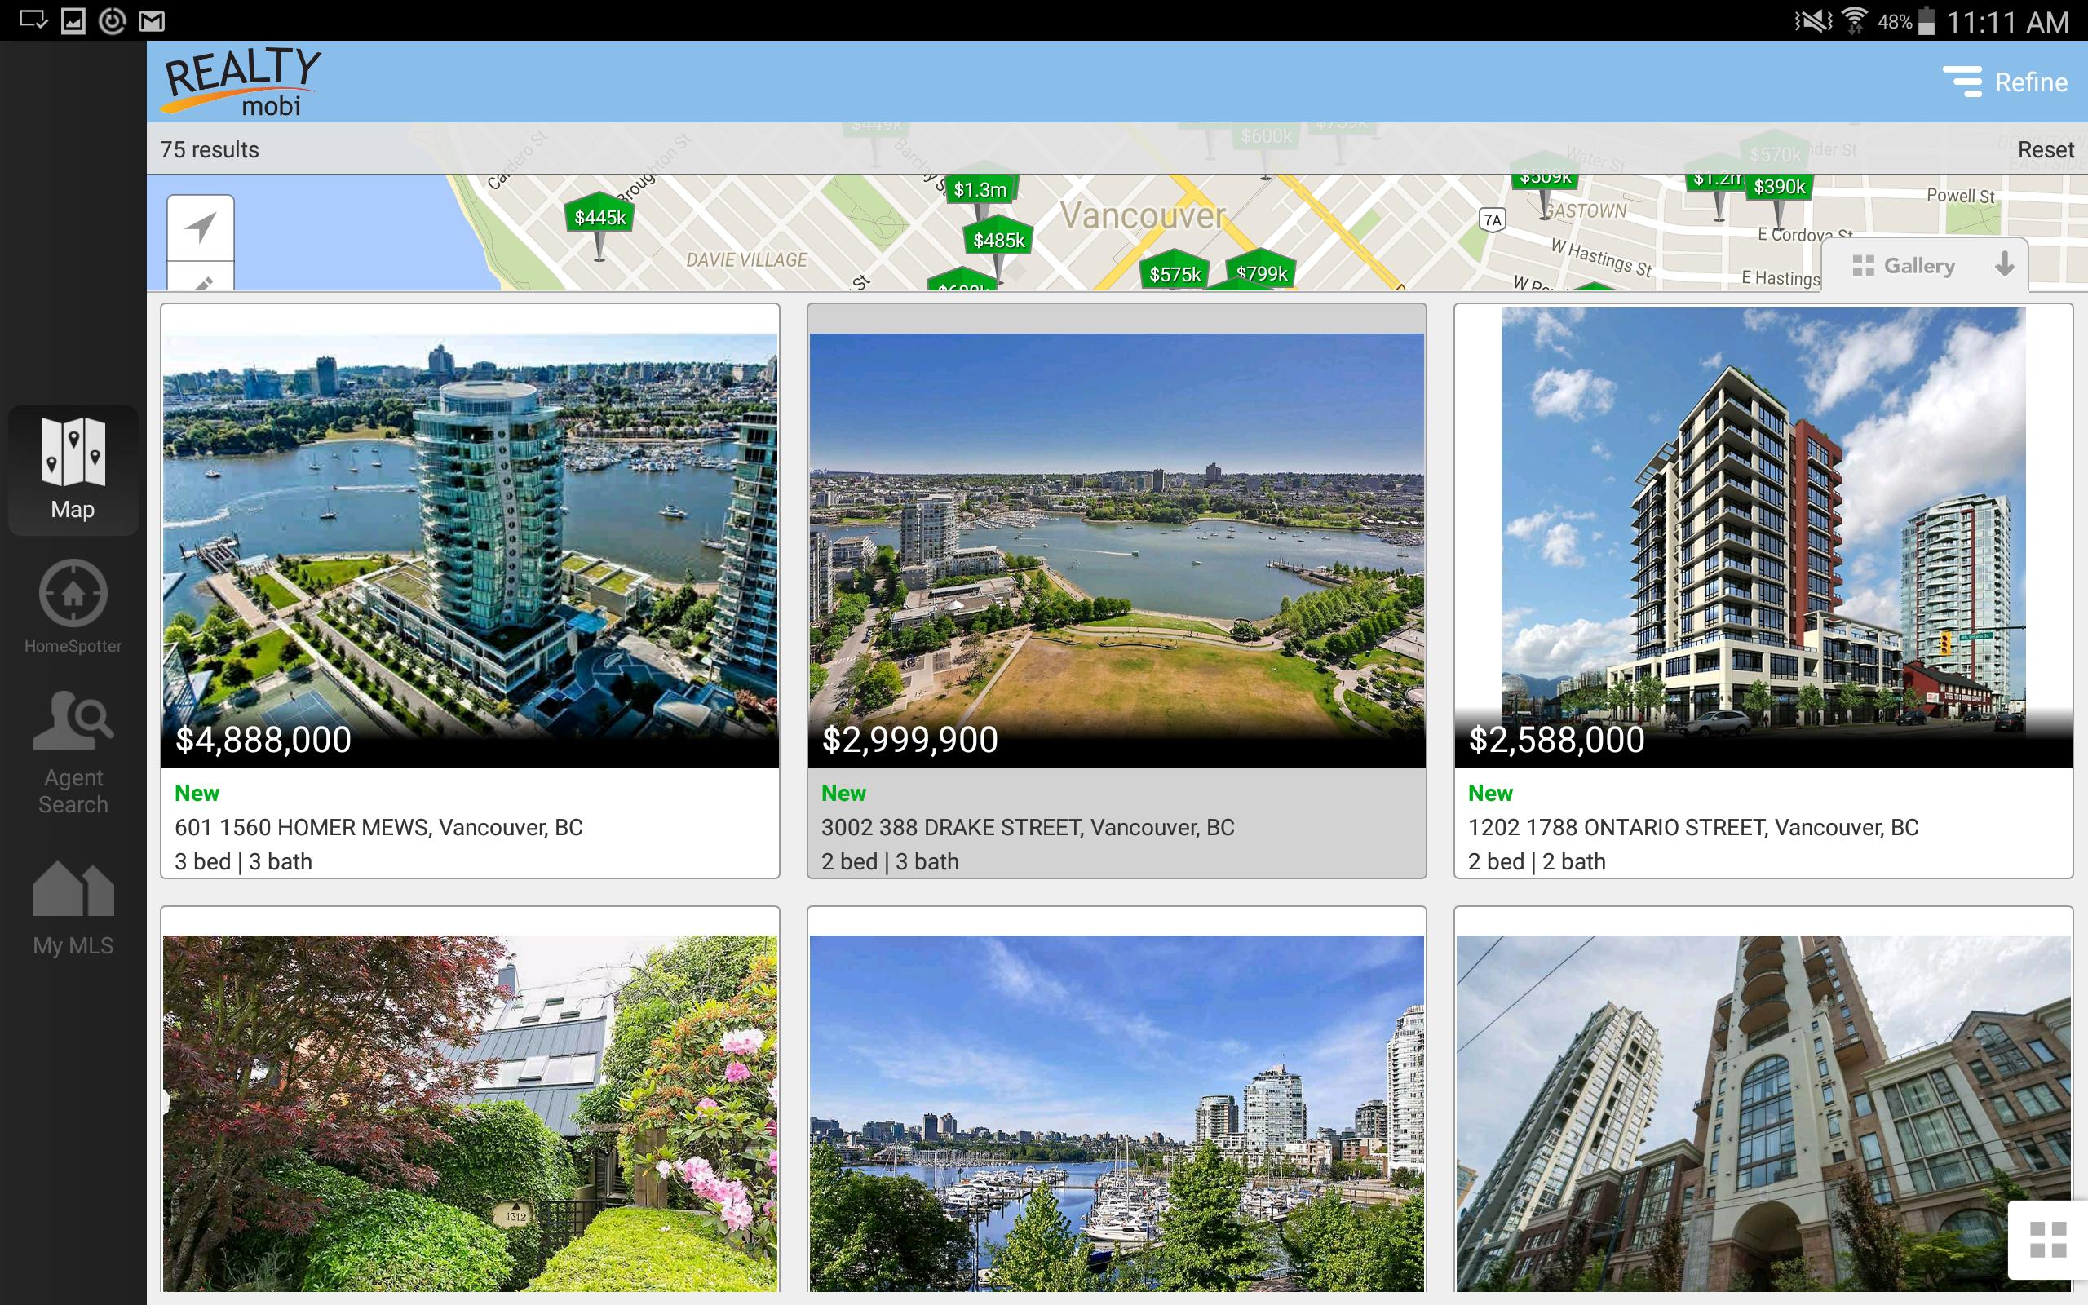Open the $2,999,900 Drake Street photo
2088x1305 pixels.
click(x=1117, y=536)
